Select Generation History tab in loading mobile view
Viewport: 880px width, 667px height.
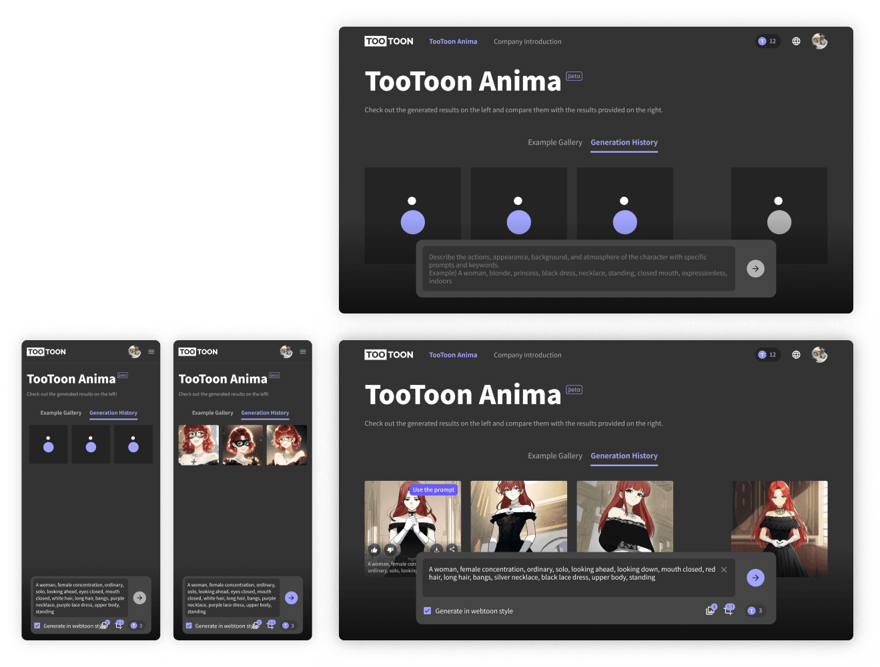(x=113, y=414)
